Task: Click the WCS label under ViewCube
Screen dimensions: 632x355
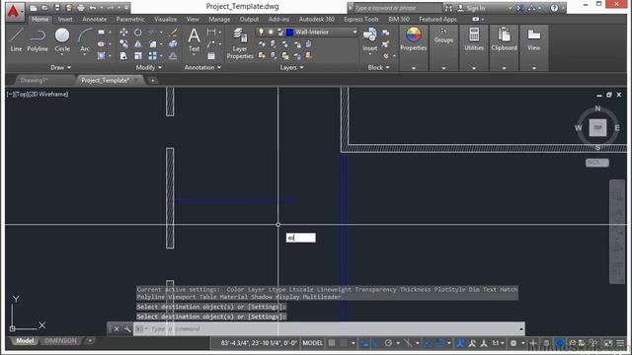Action: tap(596, 162)
